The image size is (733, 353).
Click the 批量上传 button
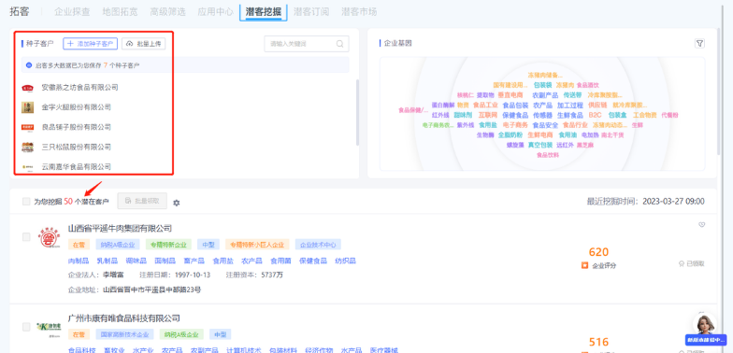coord(144,43)
